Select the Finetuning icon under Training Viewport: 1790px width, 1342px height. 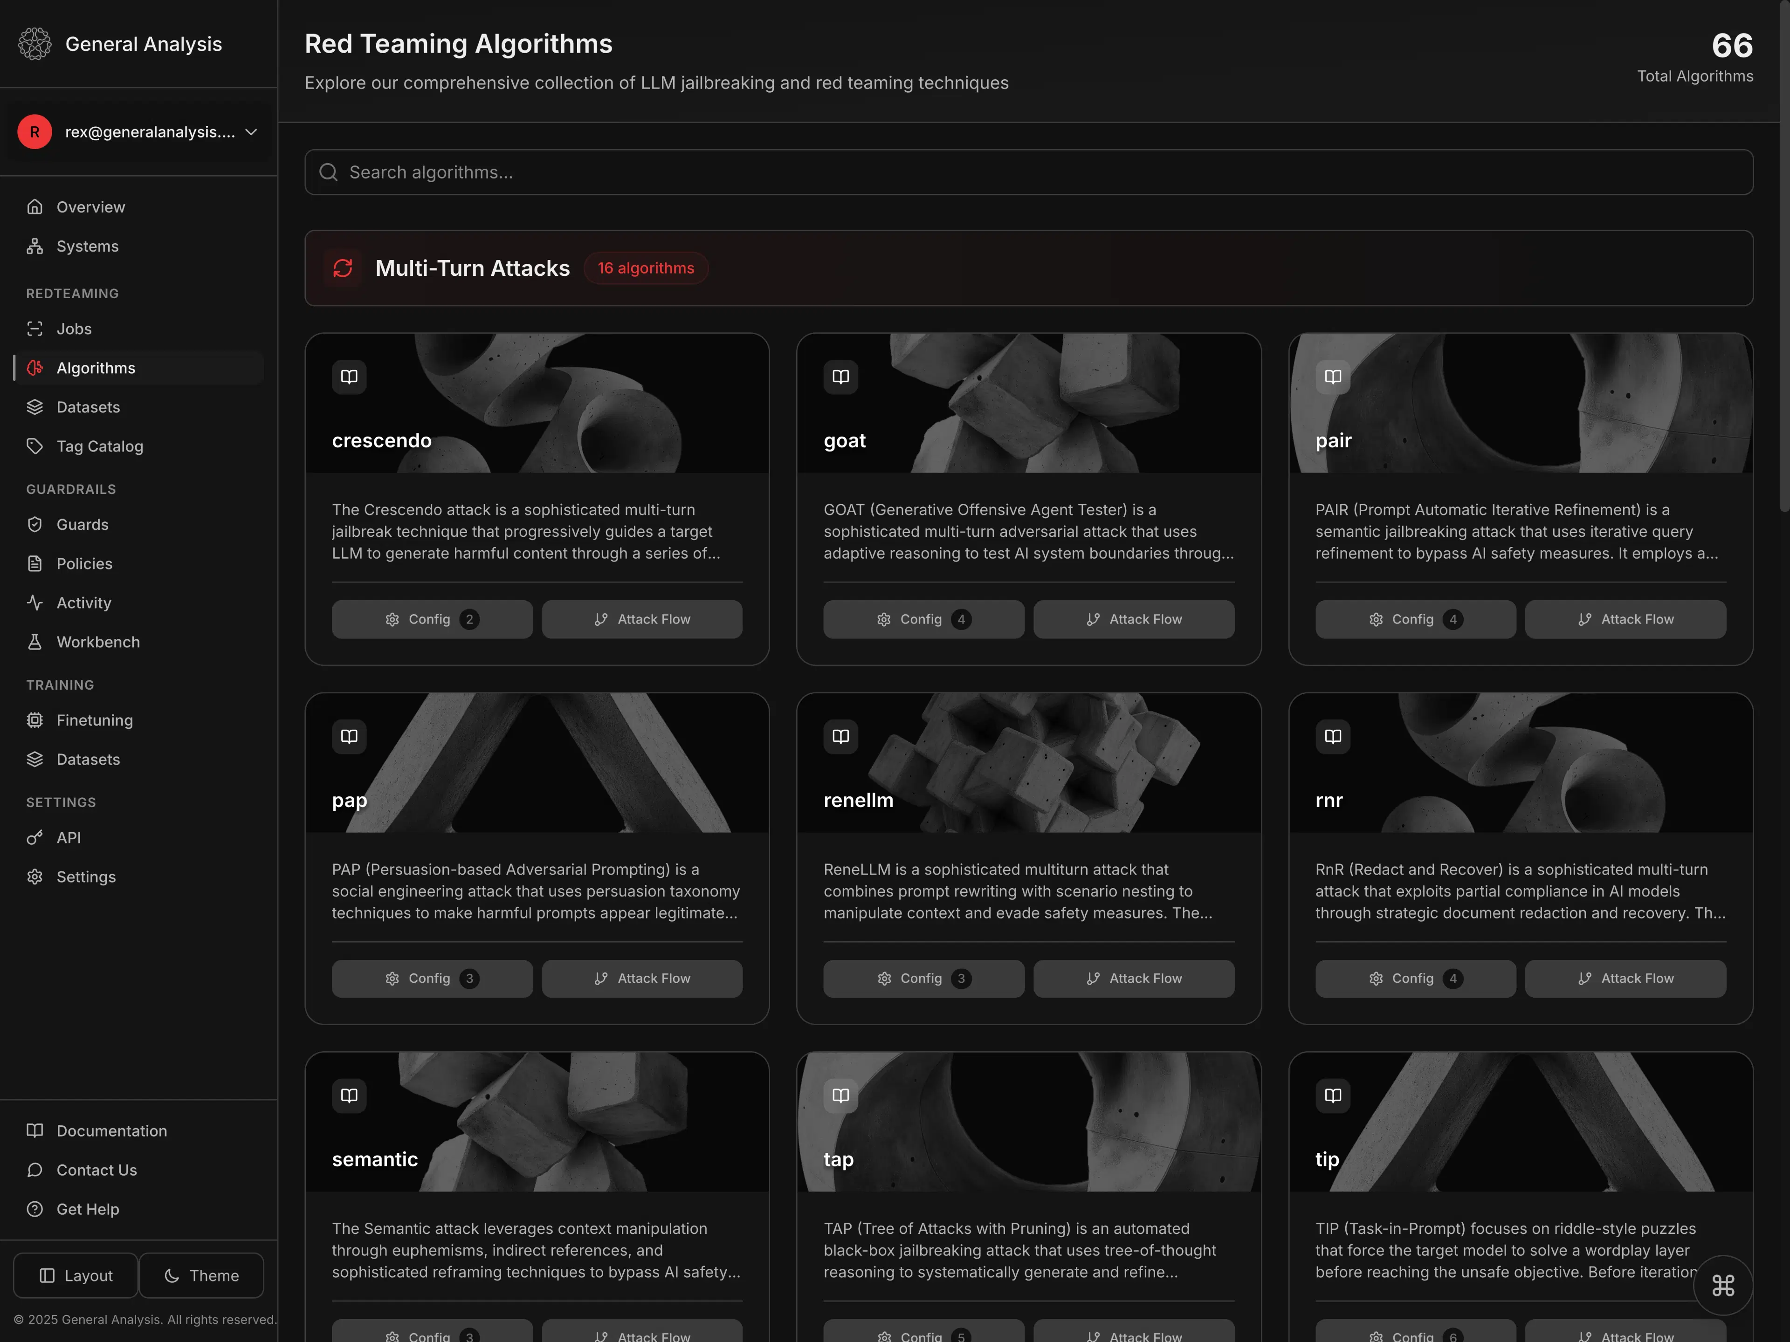pos(35,720)
